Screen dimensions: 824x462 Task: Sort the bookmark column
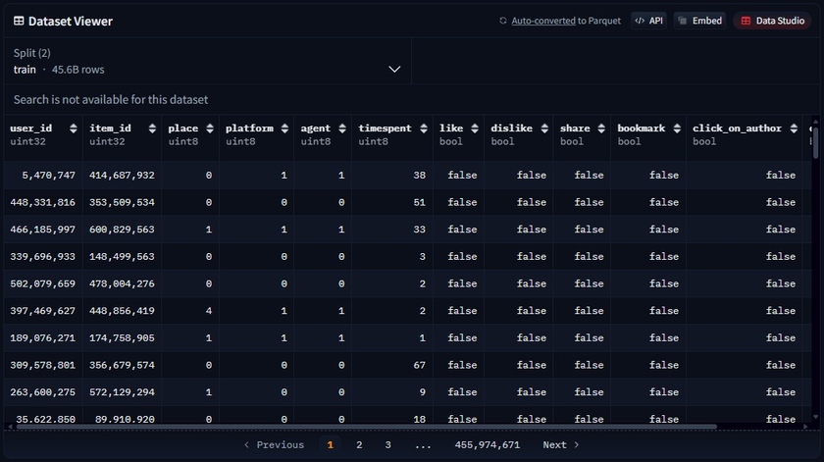(x=676, y=128)
